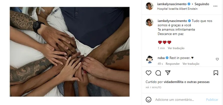223x105 pixels.
Task: Click iamkelynascimento avatar beside the caption
Action: coord(149,22)
